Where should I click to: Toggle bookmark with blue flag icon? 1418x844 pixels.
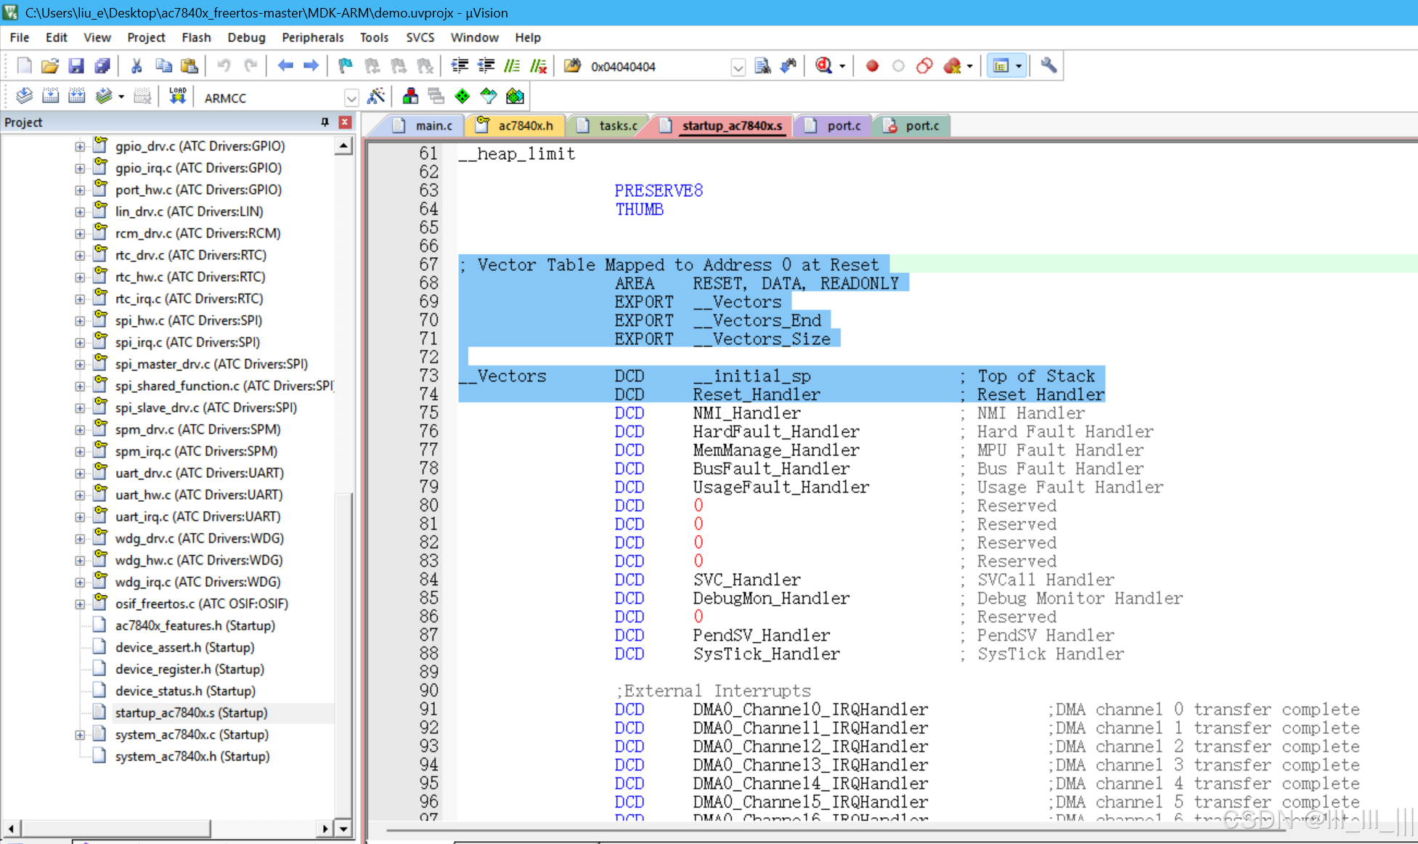click(x=346, y=66)
